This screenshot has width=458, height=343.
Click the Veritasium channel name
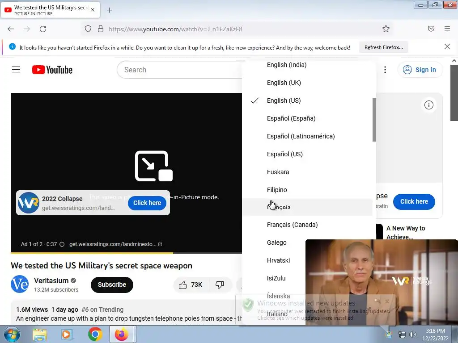51,280
